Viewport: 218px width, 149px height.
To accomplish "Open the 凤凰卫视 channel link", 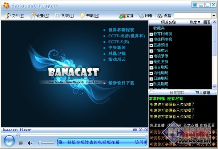I will 117,54.
